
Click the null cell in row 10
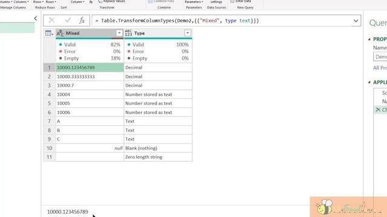(x=89, y=148)
